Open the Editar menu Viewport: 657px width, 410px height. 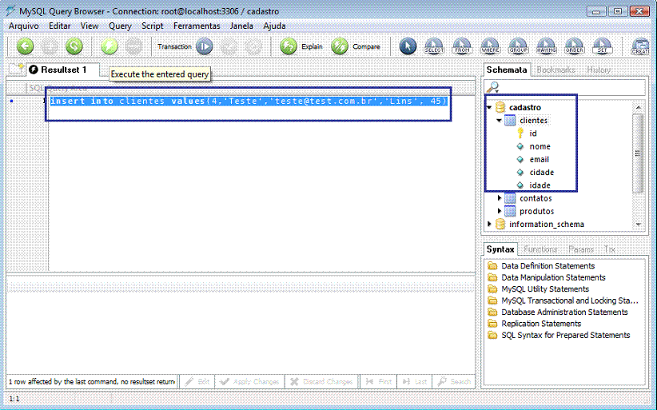point(59,26)
